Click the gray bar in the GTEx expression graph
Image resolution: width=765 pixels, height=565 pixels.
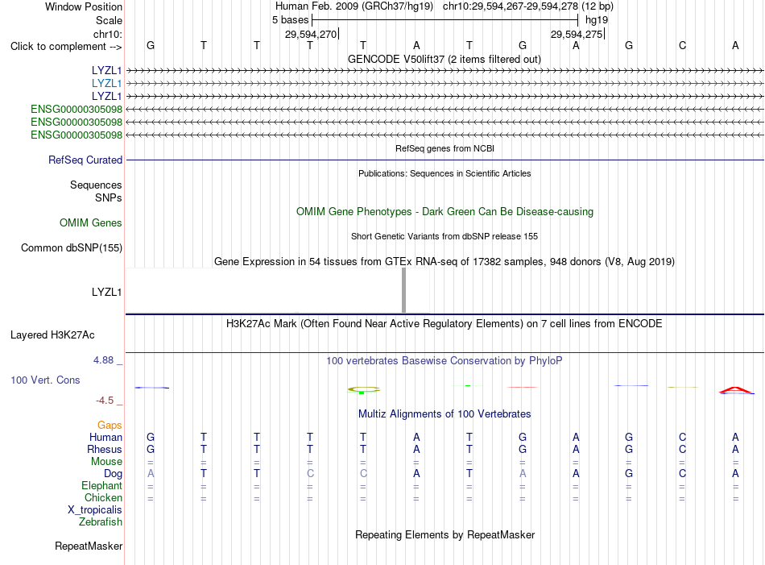coord(403,290)
